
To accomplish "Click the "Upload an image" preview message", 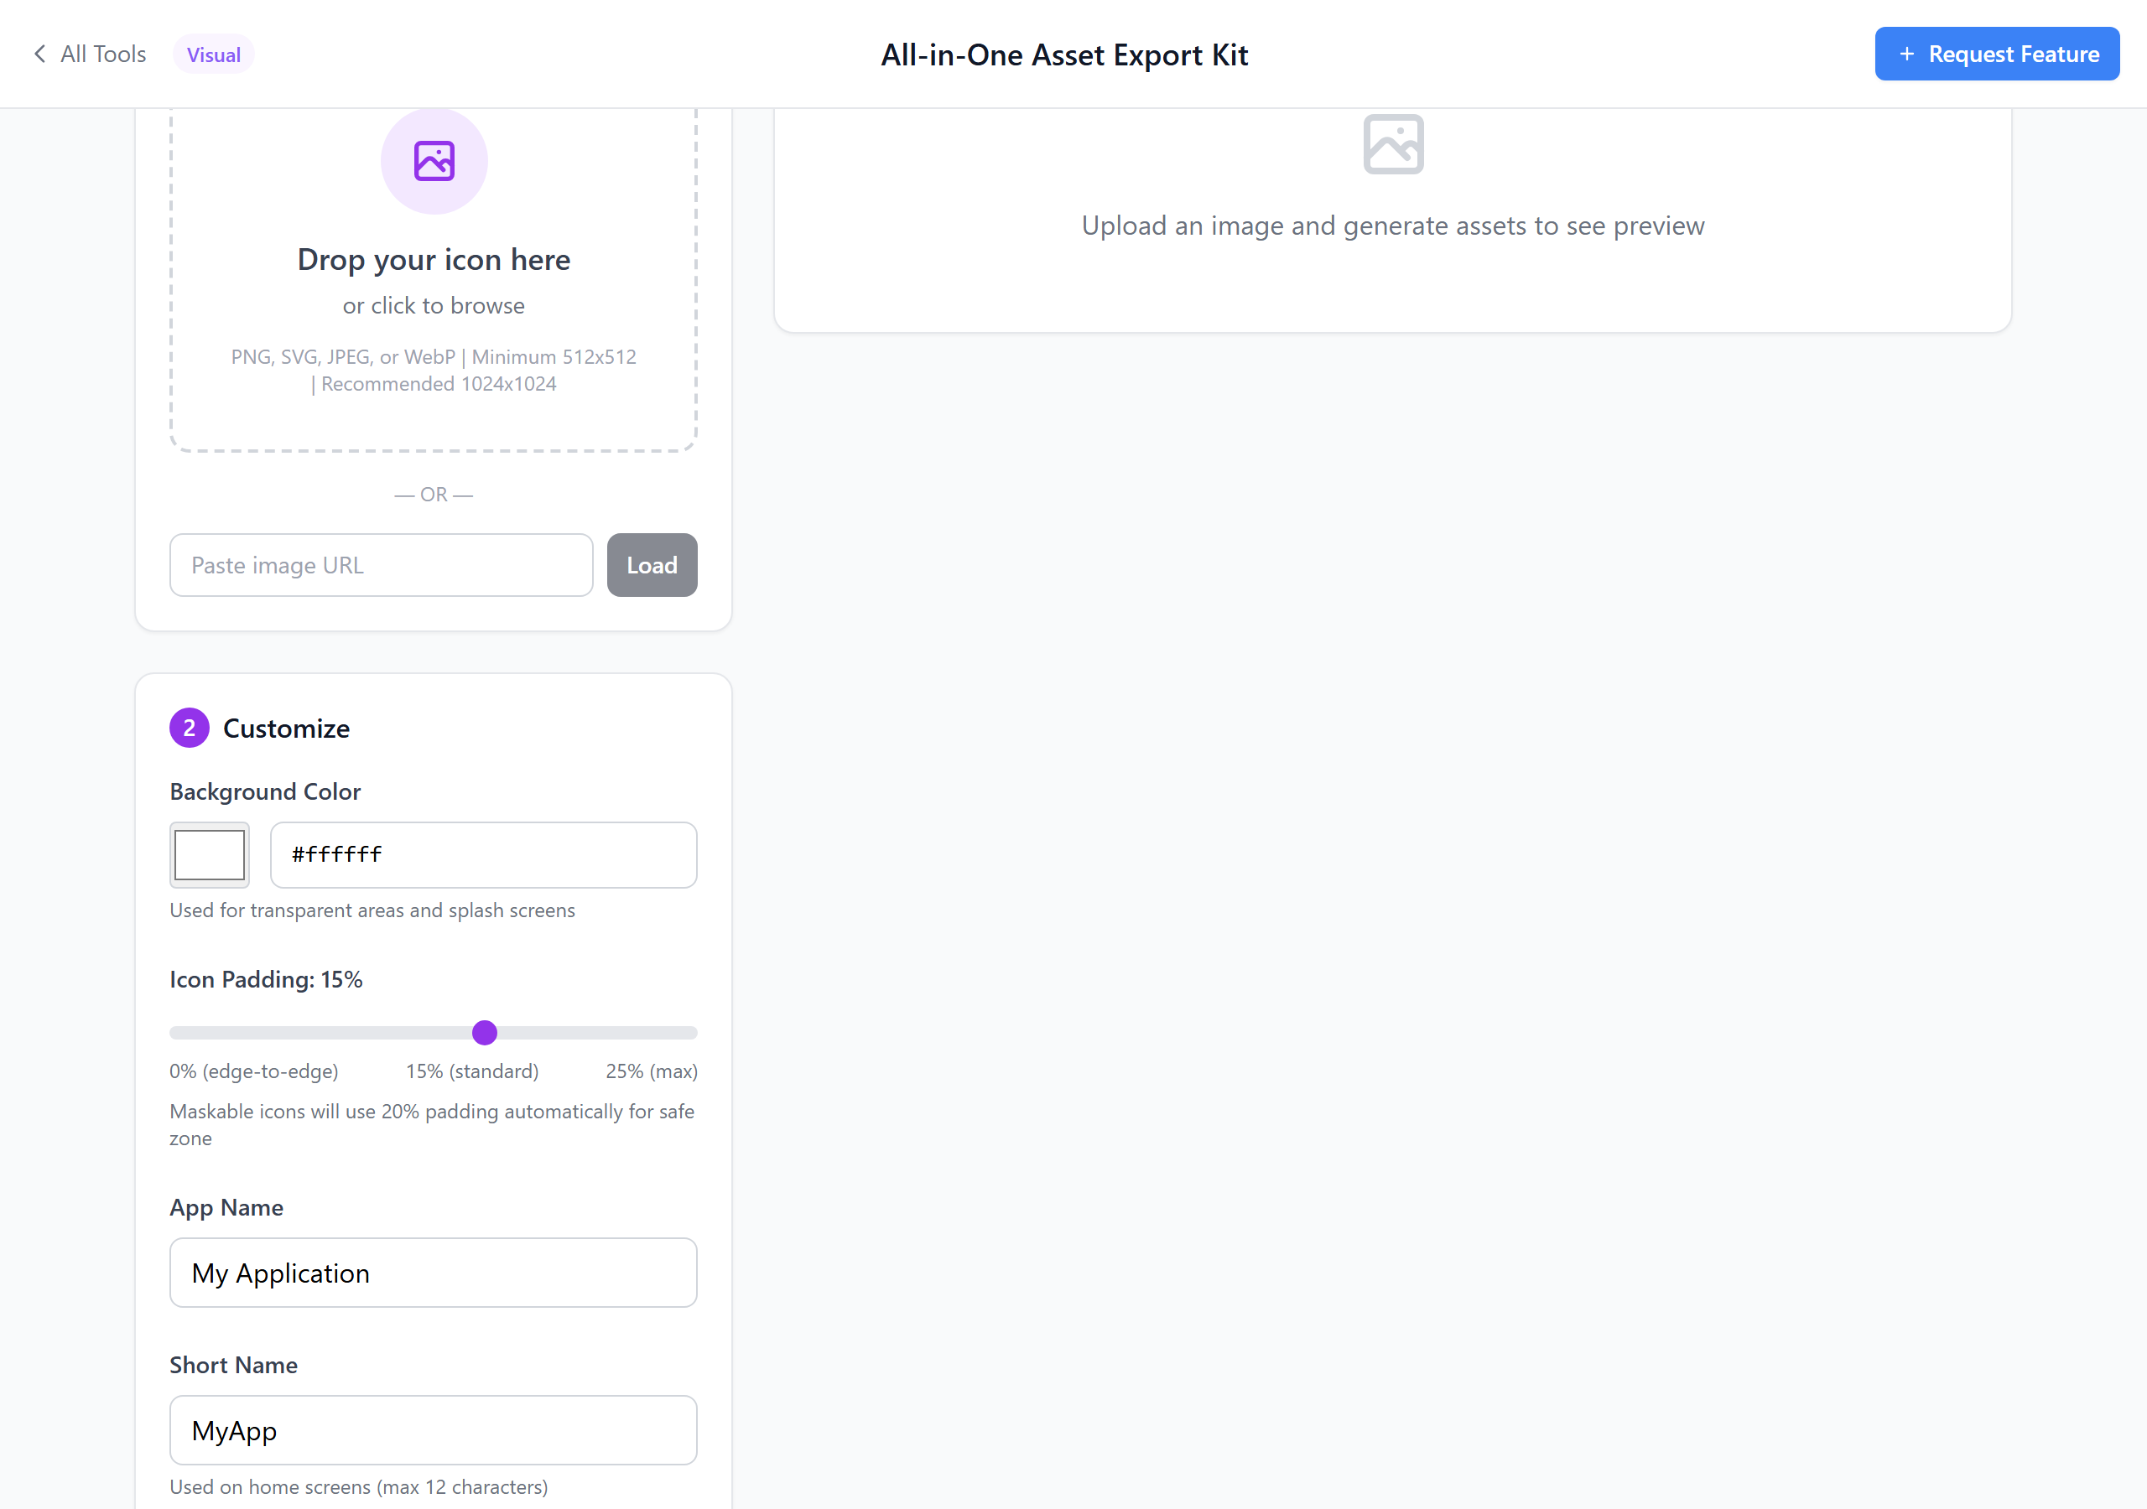I will click(1392, 226).
